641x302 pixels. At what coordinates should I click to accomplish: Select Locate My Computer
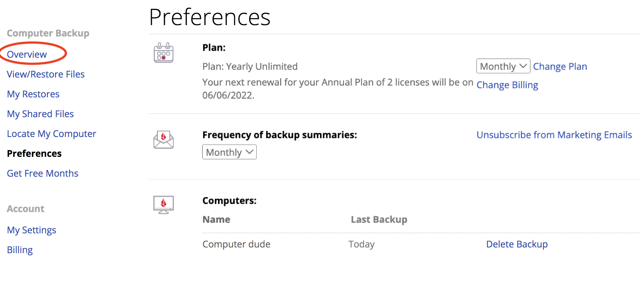[51, 134]
